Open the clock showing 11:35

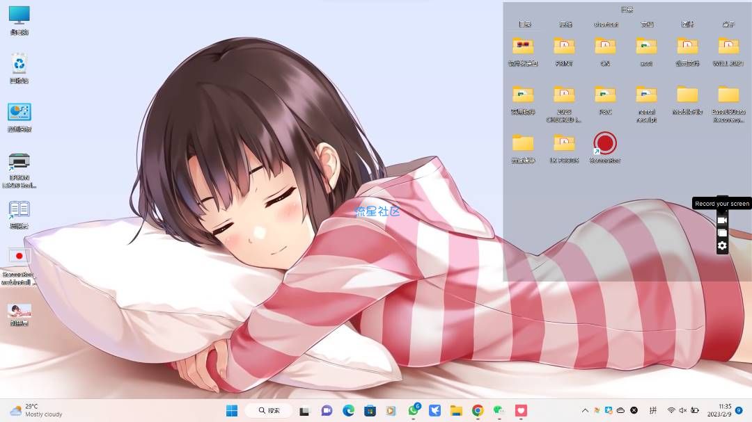point(719,410)
